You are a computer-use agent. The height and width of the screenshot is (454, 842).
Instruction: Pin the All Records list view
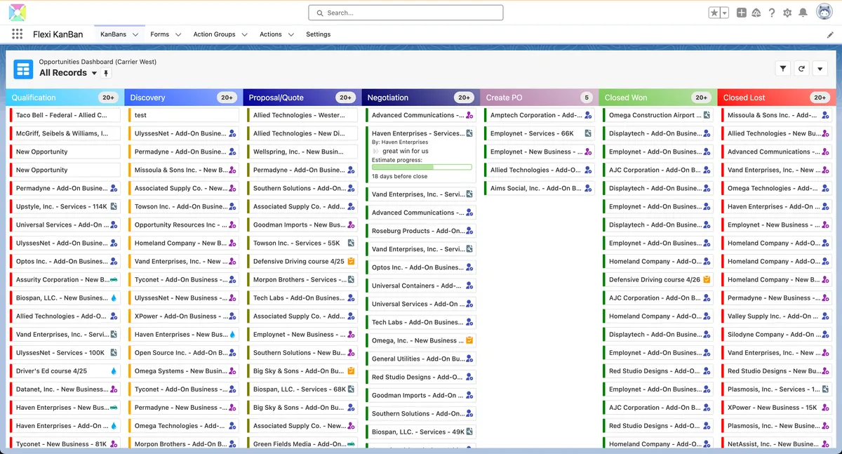107,73
